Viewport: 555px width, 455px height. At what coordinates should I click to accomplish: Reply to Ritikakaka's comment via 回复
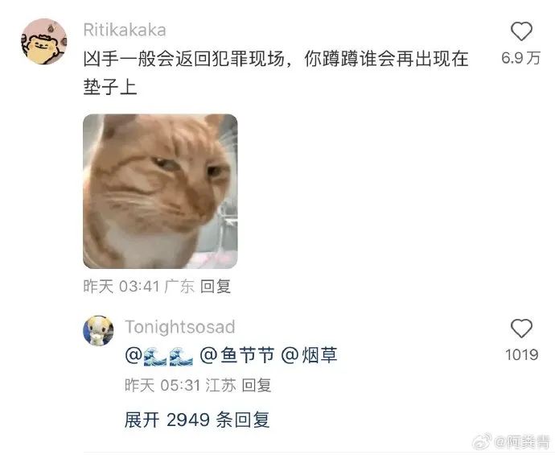pos(216,287)
